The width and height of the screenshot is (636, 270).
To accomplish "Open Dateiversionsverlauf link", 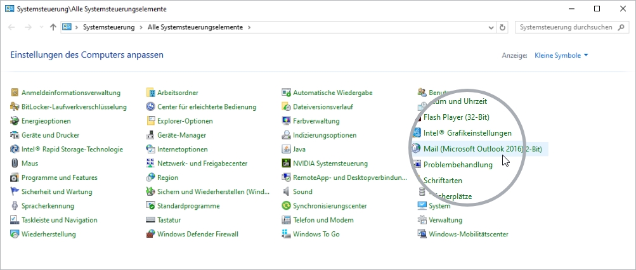I will pos(323,107).
